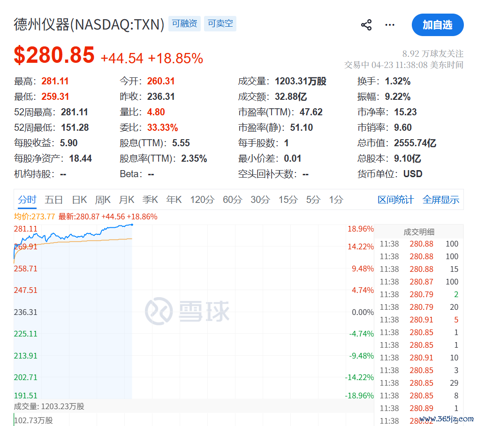
Task: Open the 月K chart tab
Action: tap(127, 200)
